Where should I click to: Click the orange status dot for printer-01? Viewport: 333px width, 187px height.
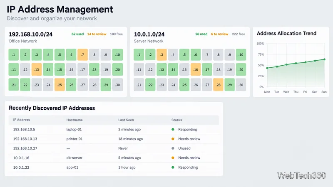point(173,139)
